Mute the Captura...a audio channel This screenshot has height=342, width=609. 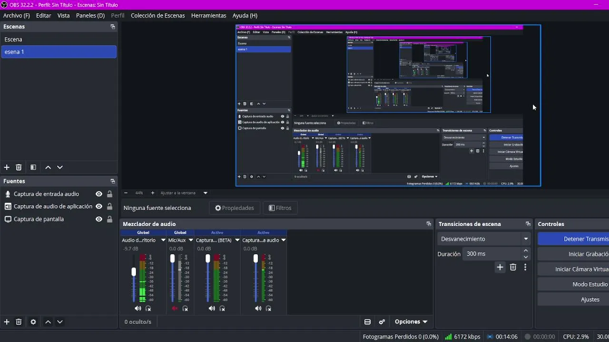click(x=258, y=309)
